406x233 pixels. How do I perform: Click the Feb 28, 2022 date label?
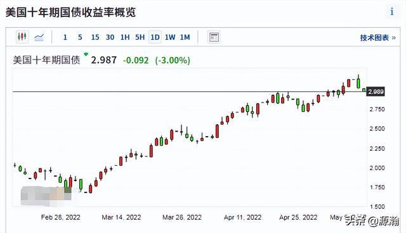point(61,217)
